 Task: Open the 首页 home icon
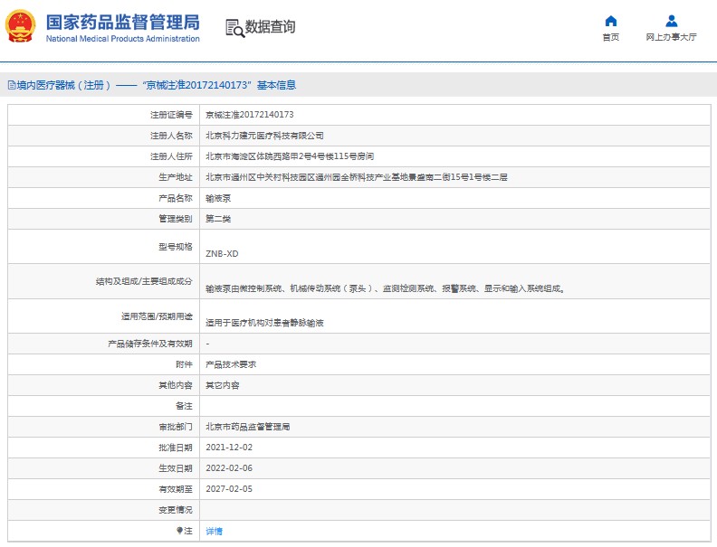coord(611,21)
